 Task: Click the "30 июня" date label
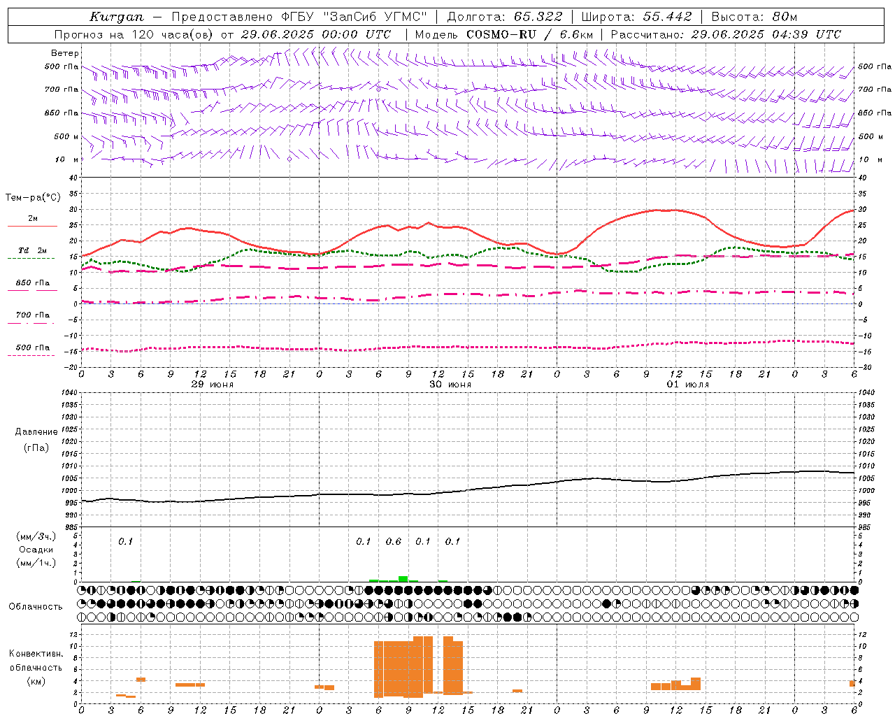tap(450, 385)
